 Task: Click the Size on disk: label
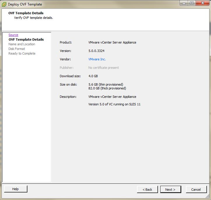point(68,84)
